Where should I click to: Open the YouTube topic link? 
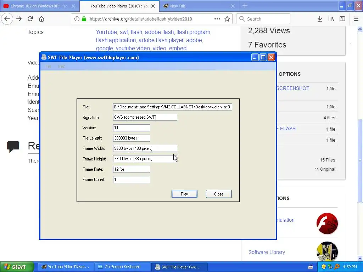106,32
